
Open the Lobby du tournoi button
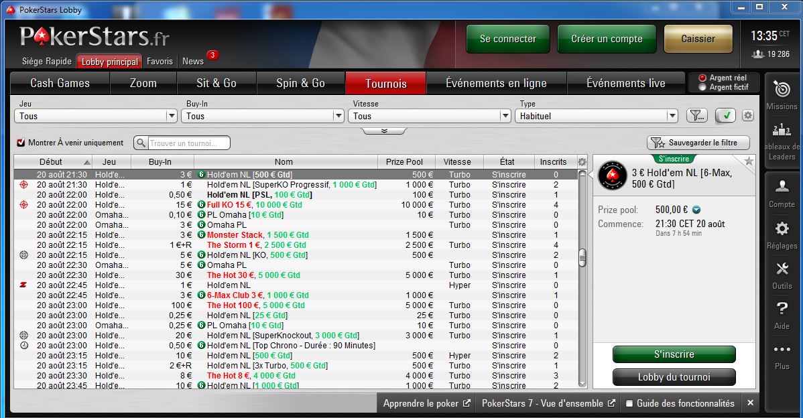point(674,377)
